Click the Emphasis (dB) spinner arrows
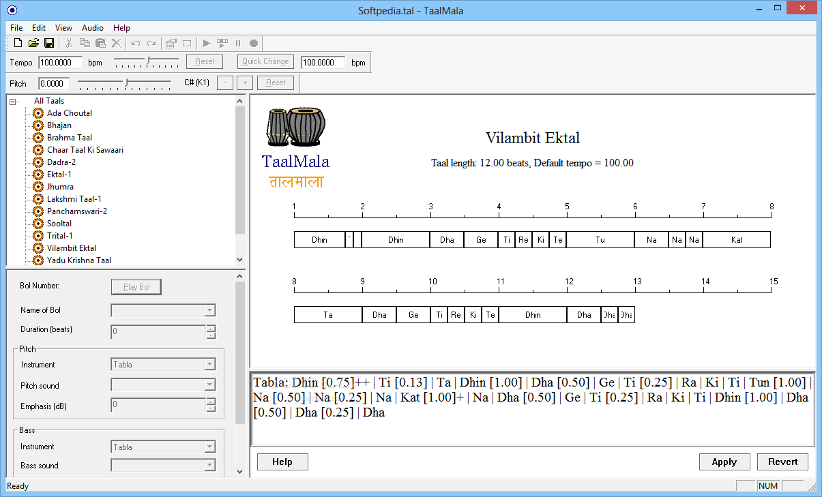Image resolution: width=822 pixels, height=497 pixels. pyautogui.click(x=211, y=405)
